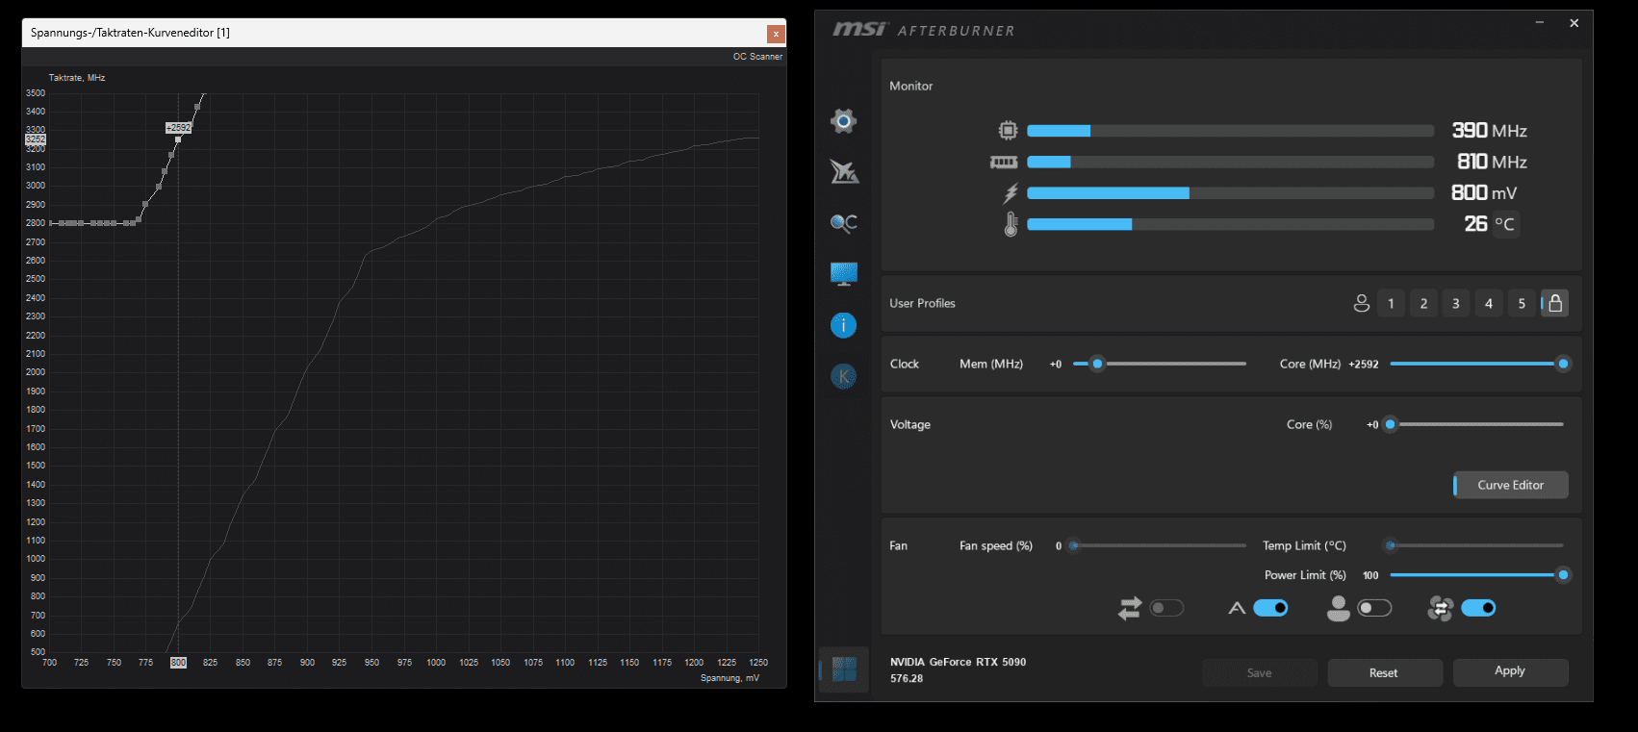Click the memory module icon in Monitor
Viewport: 1638px width, 732px height.
1004,162
